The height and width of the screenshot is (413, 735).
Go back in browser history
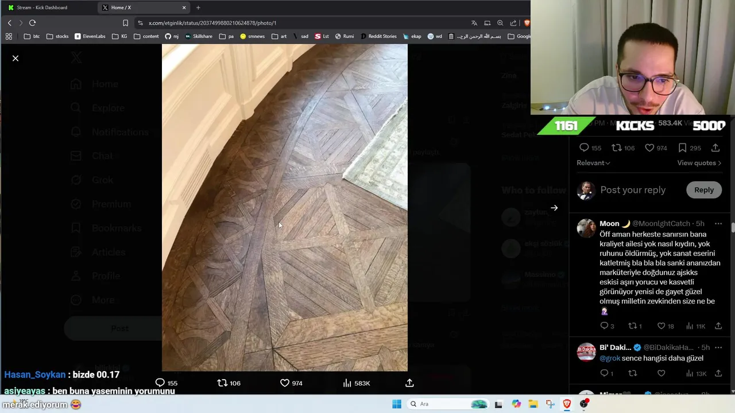click(9, 23)
